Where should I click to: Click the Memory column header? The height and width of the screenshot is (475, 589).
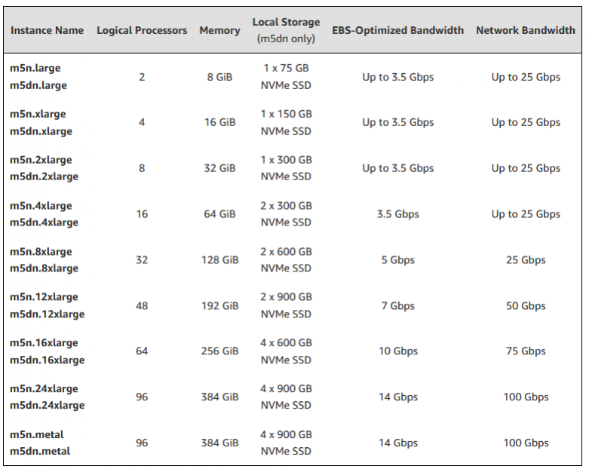tap(219, 30)
